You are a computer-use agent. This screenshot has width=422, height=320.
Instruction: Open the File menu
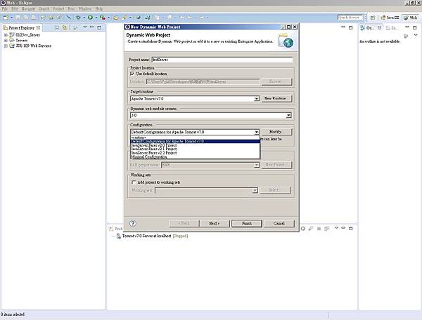click(x=4, y=9)
